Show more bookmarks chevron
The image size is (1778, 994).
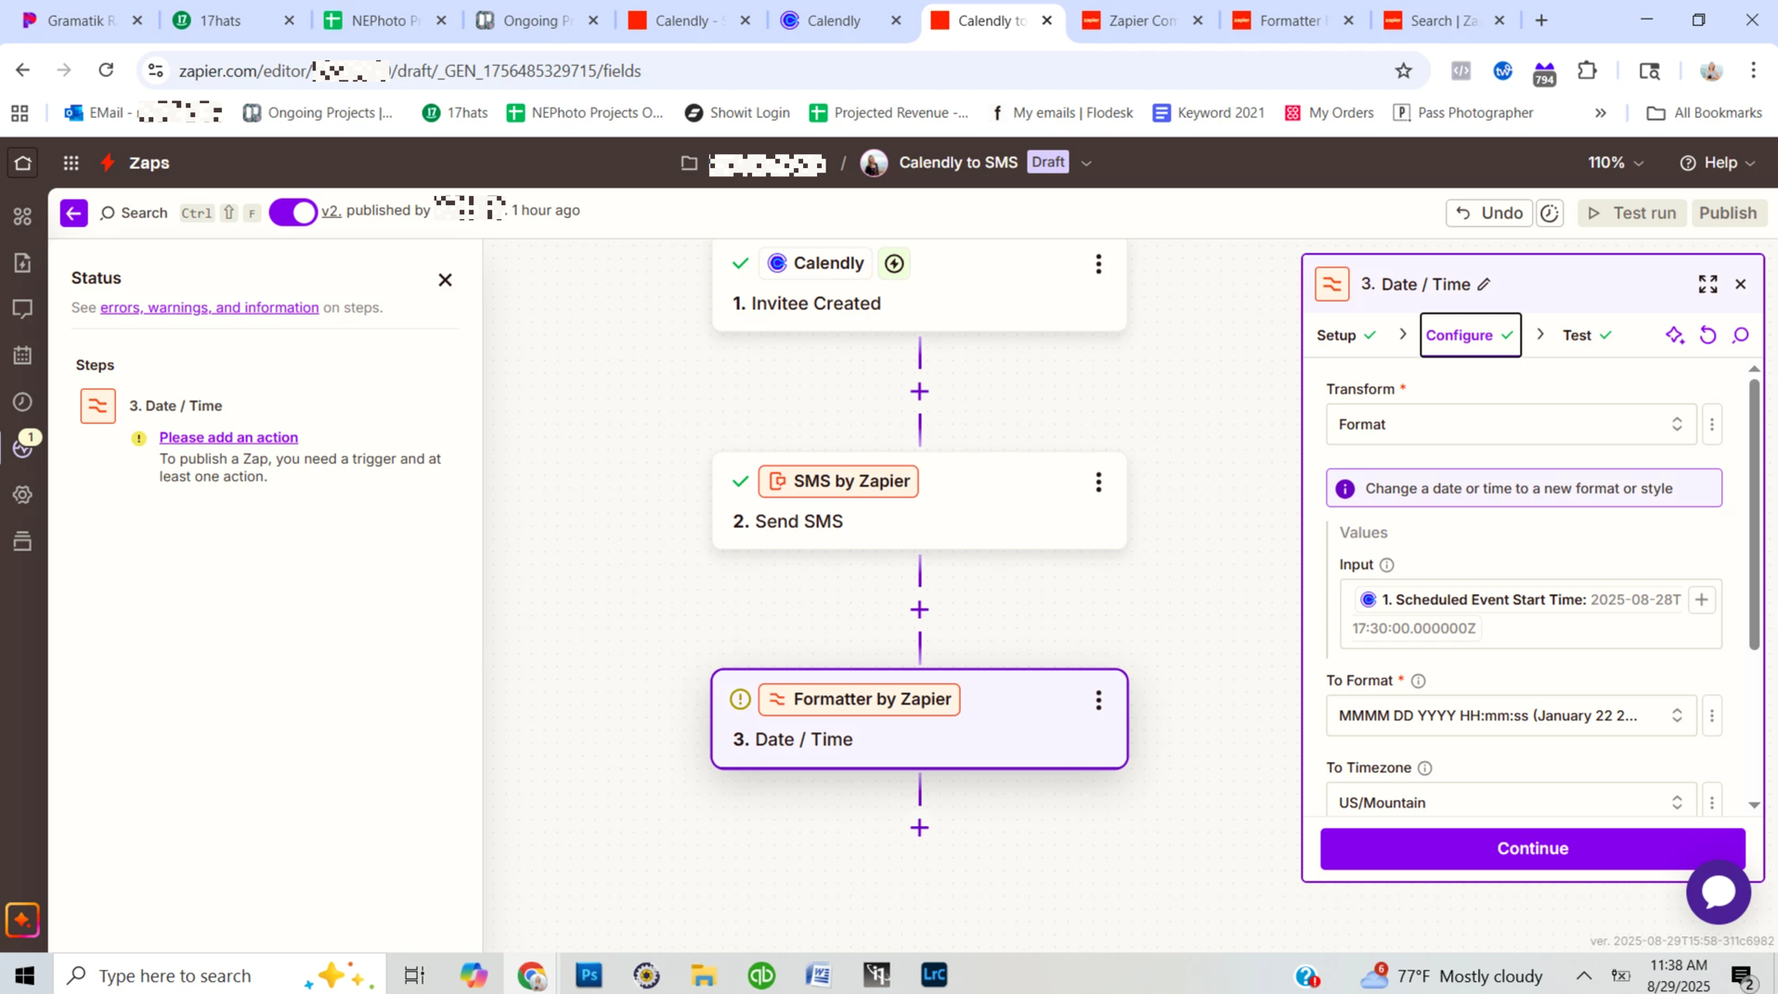[1601, 113]
